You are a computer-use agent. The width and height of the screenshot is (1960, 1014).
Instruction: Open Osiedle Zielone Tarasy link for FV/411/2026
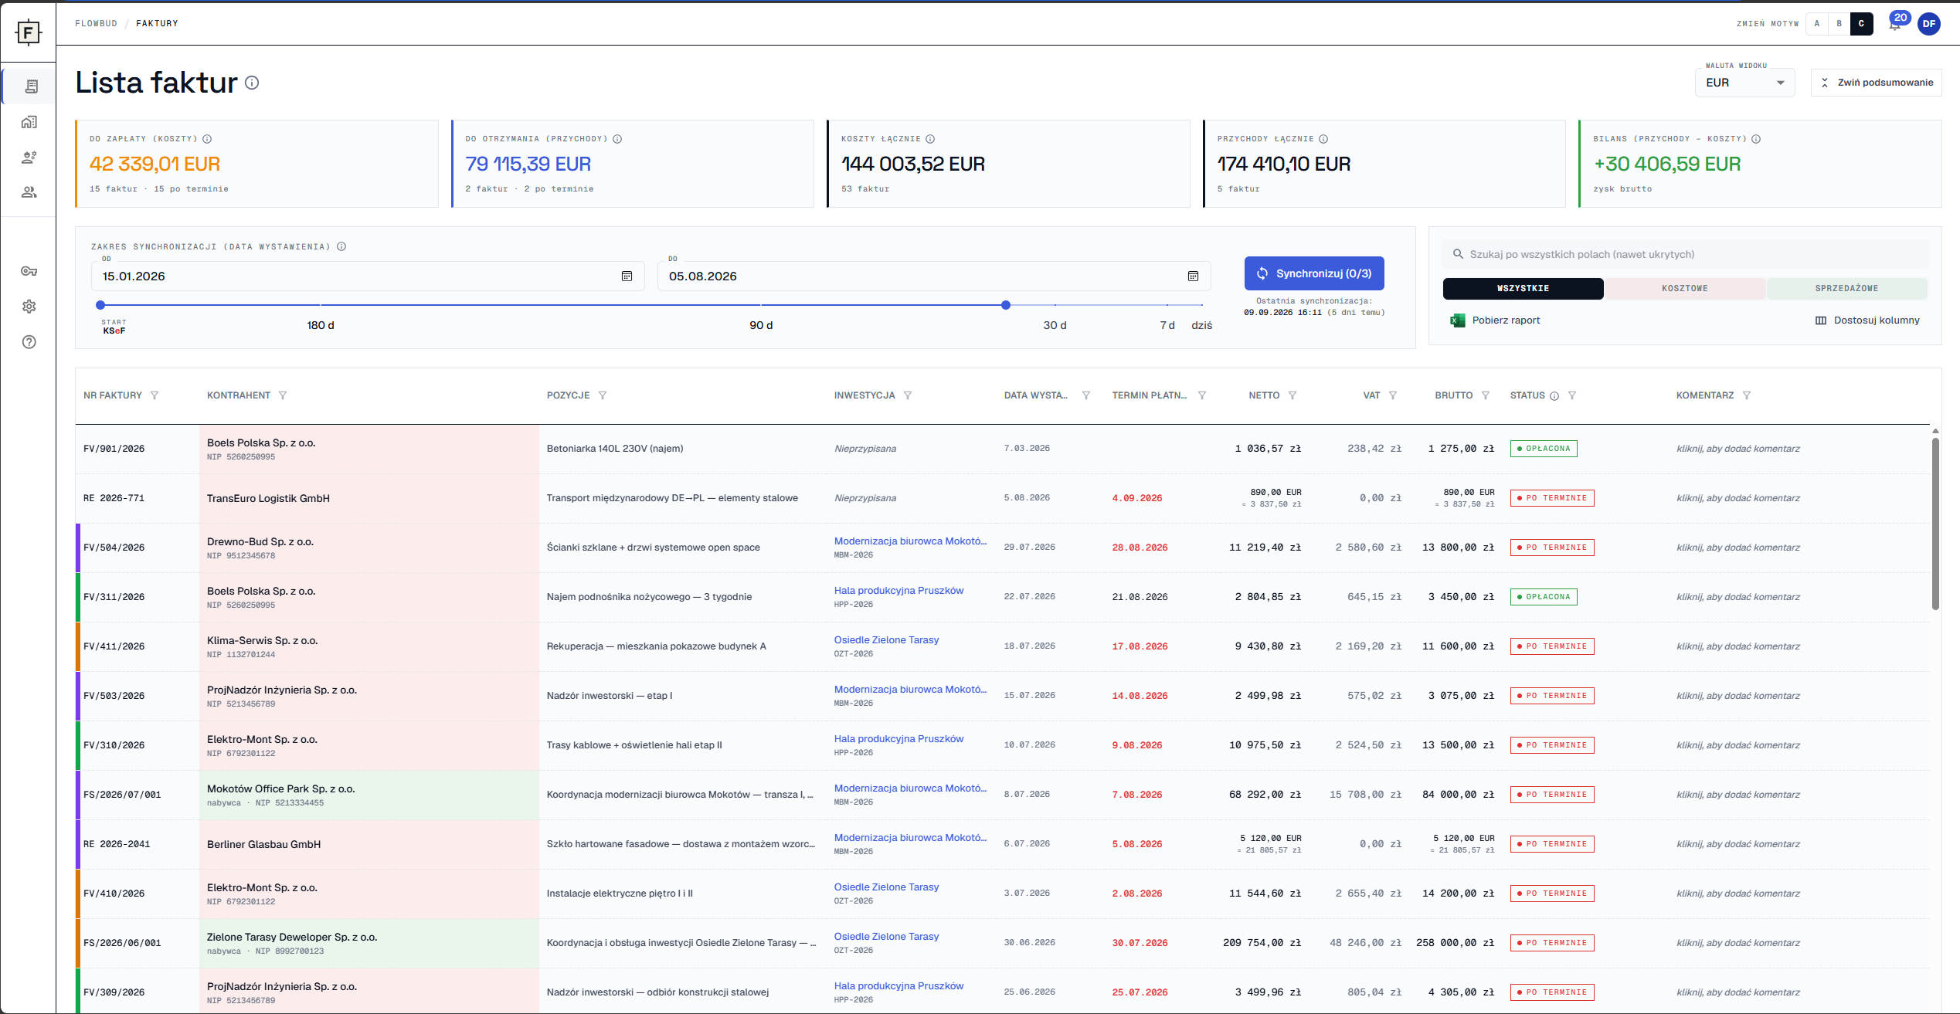(x=886, y=640)
